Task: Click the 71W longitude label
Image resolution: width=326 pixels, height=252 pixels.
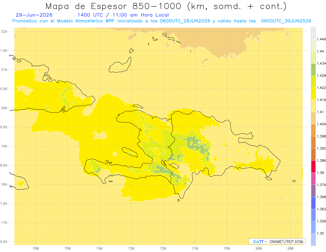Action: 195,248
